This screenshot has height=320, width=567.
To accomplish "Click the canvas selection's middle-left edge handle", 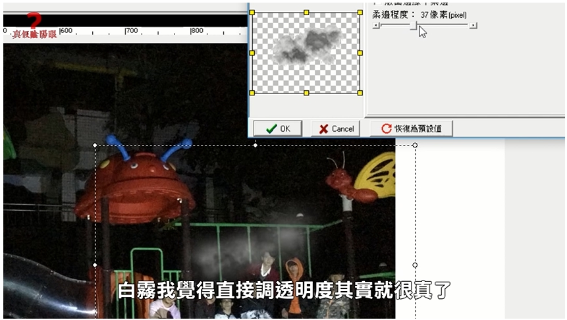I will click(x=95, y=265).
